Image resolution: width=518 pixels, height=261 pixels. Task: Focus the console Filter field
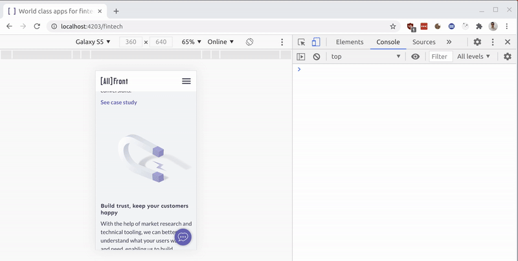pyautogui.click(x=441, y=57)
